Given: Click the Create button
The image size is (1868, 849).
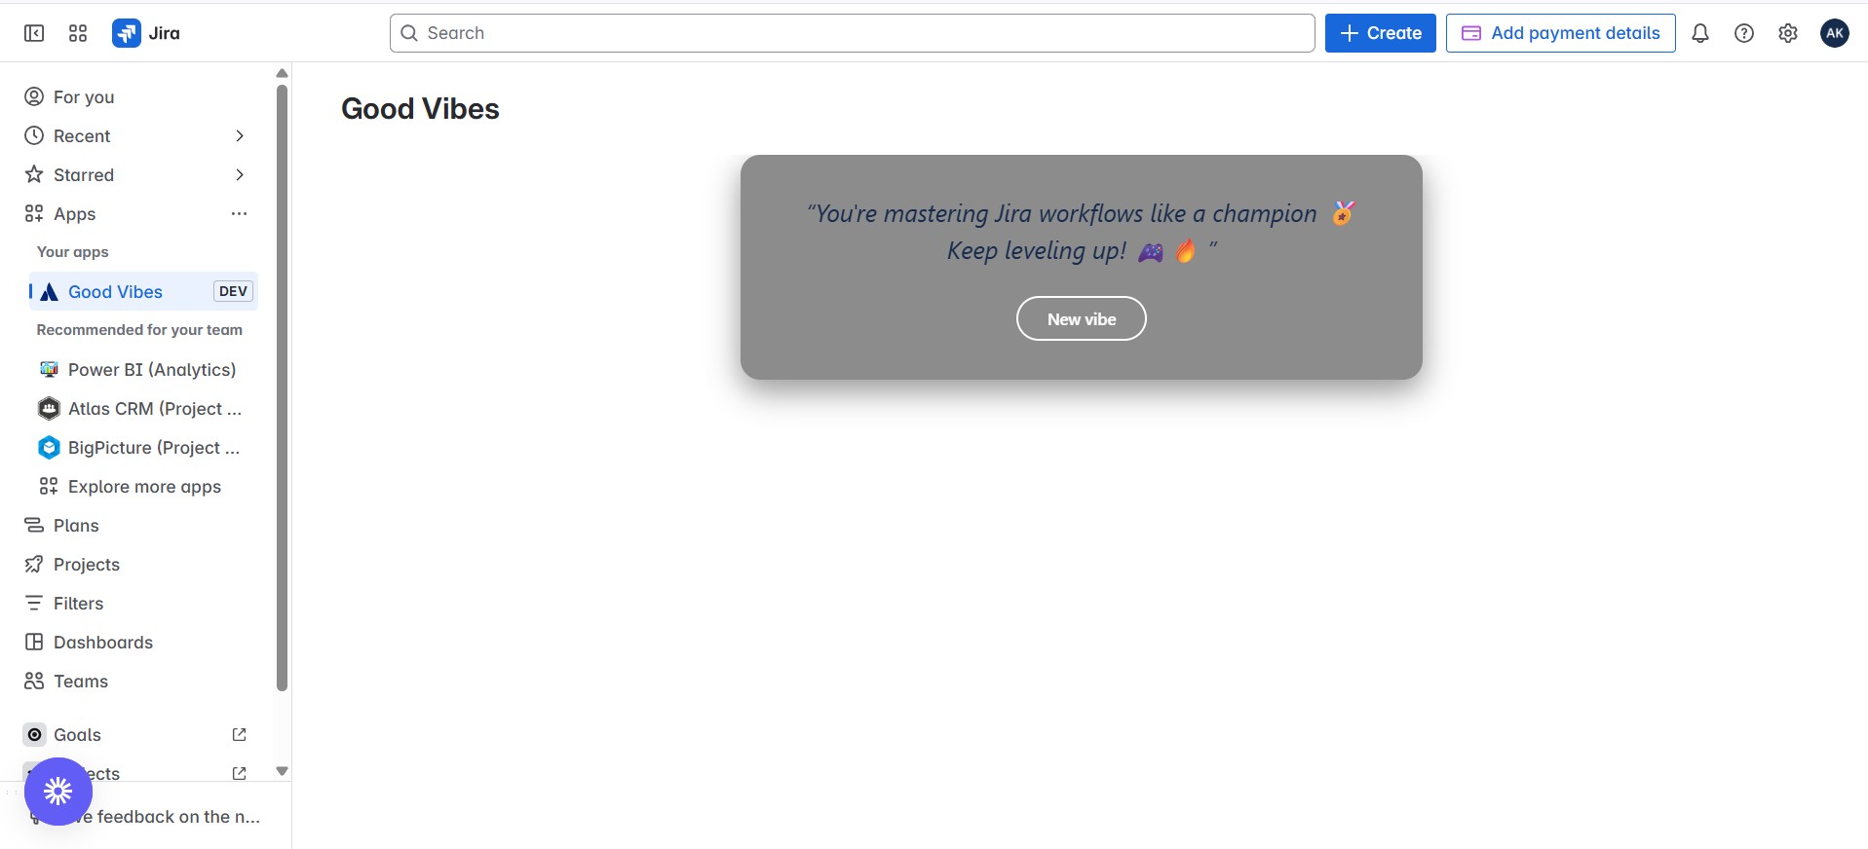Looking at the screenshot, I should coord(1380,33).
